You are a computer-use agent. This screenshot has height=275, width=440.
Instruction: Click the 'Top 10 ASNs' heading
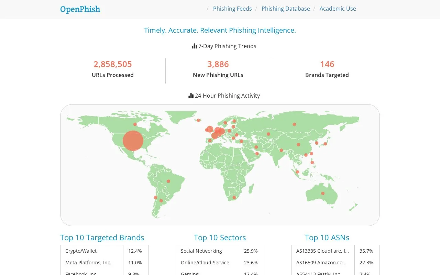pos(327,238)
